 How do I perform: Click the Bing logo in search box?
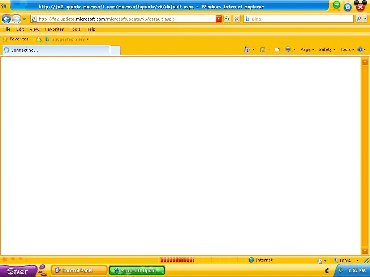click(x=247, y=19)
